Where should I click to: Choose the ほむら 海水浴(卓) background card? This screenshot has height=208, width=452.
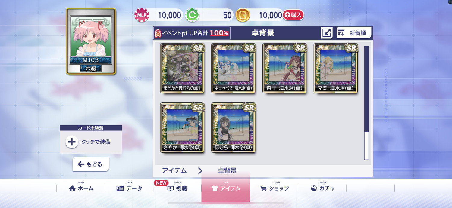point(234,127)
